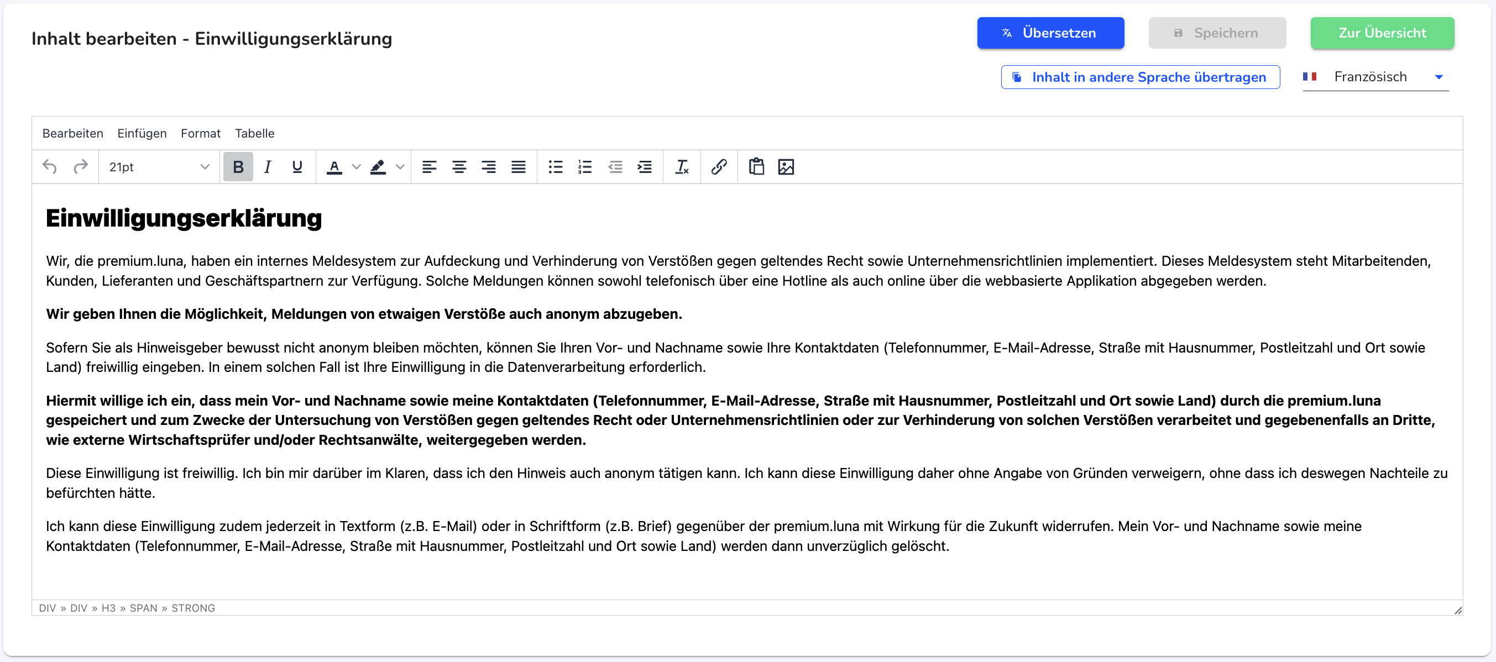Apply the text color
Image resolution: width=1496 pixels, height=662 pixels.
[334, 167]
